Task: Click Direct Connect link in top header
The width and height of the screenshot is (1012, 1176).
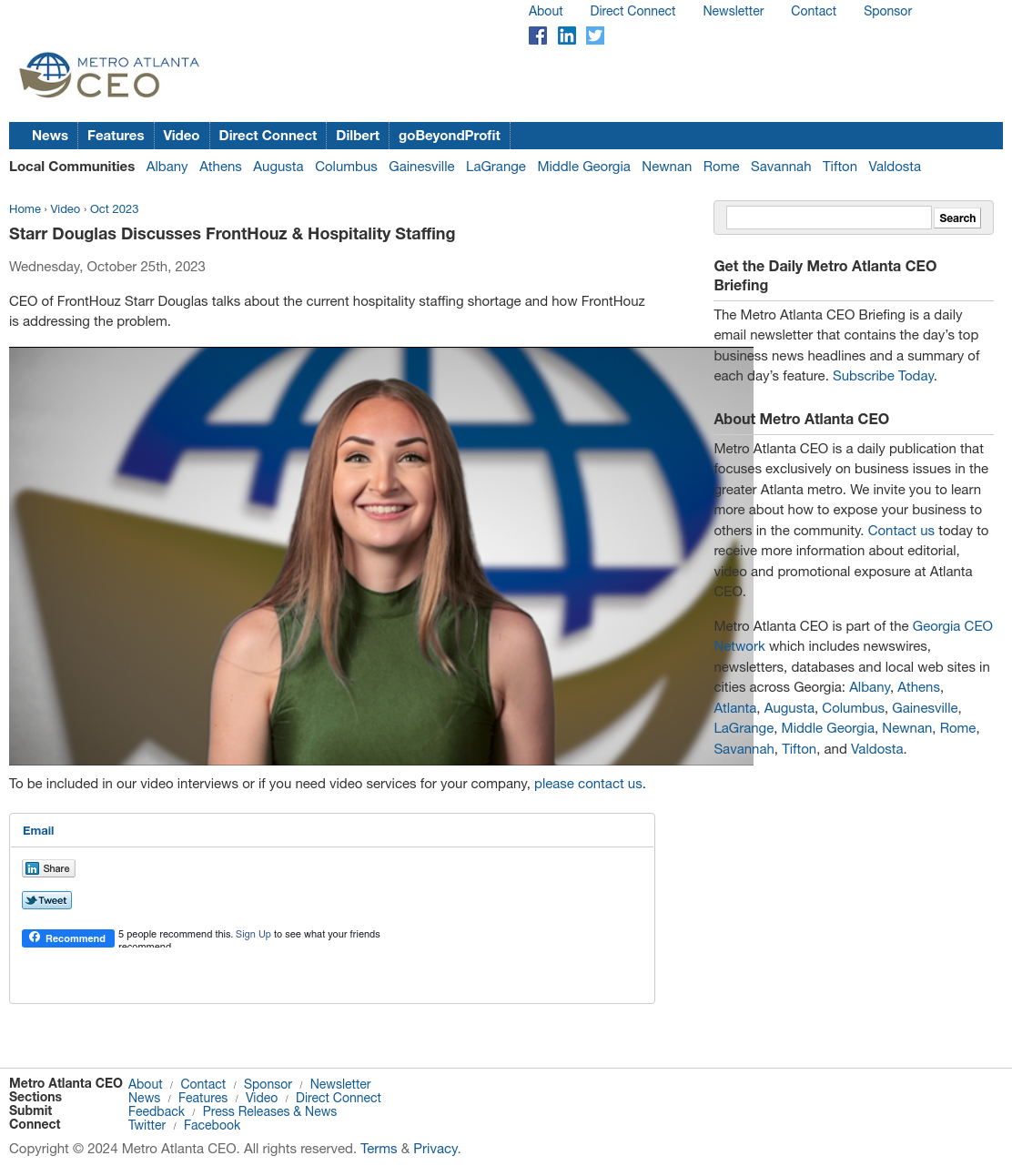Action: pyautogui.click(x=632, y=11)
